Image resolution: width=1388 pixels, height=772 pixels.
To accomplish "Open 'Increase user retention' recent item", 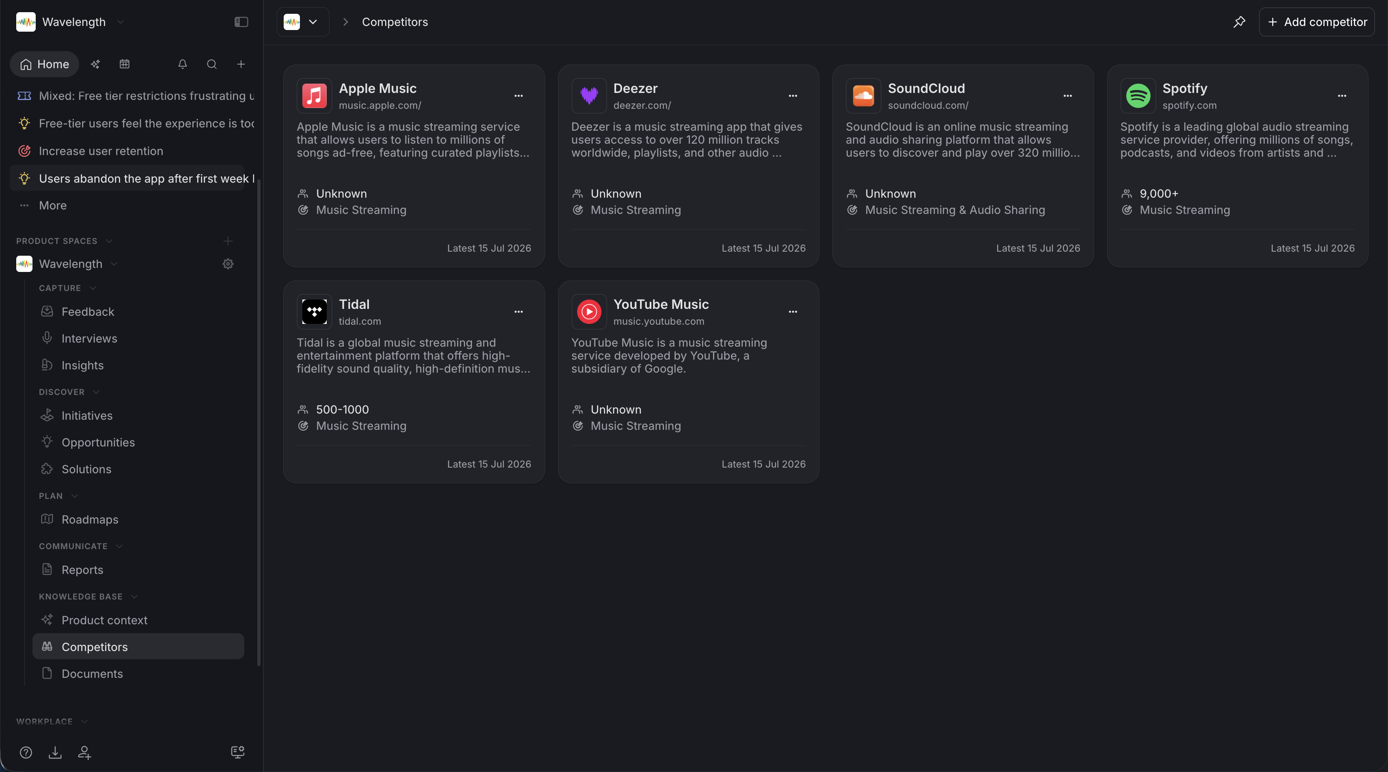I will (x=127, y=151).
